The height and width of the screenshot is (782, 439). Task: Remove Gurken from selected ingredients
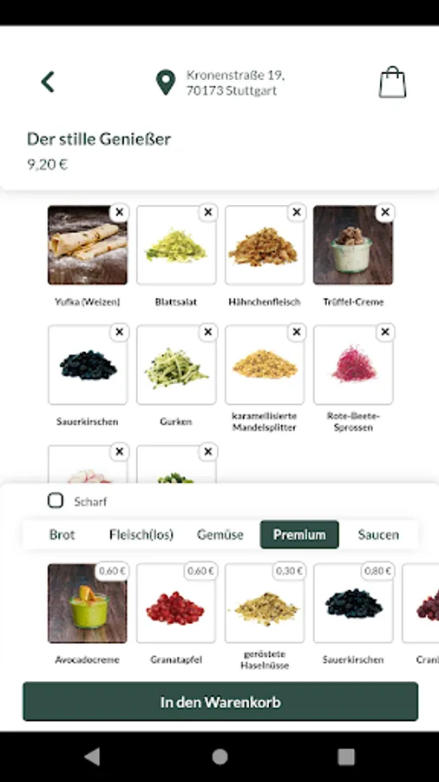pos(208,332)
